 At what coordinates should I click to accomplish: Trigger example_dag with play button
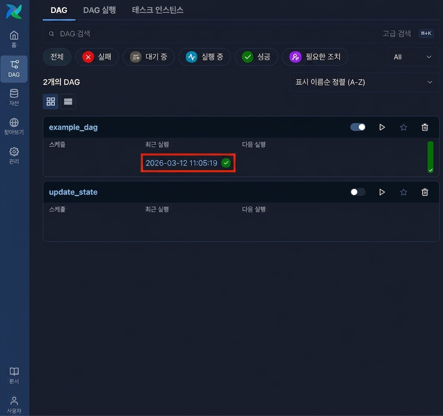pyautogui.click(x=382, y=127)
